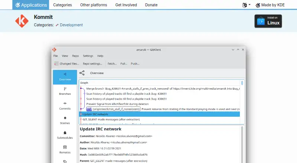Screen dimensions: 297x163
Task: Follow the Made by KDE link
Action: (x=270, y=5)
